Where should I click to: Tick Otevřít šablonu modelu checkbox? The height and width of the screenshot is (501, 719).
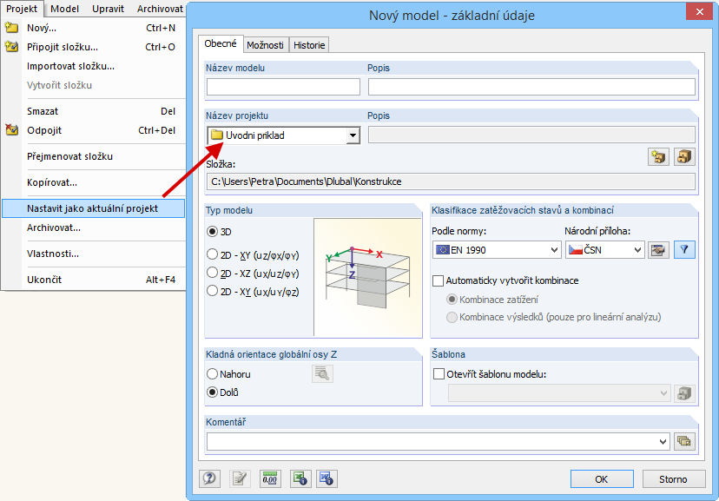coord(439,374)
